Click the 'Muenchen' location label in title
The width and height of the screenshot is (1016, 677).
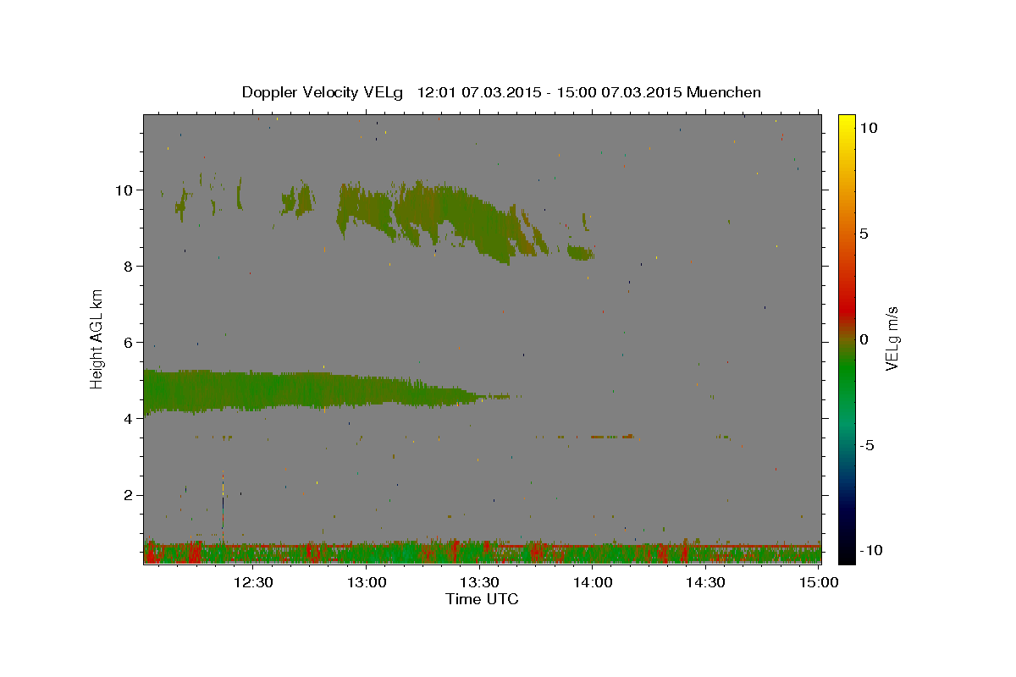724,92
